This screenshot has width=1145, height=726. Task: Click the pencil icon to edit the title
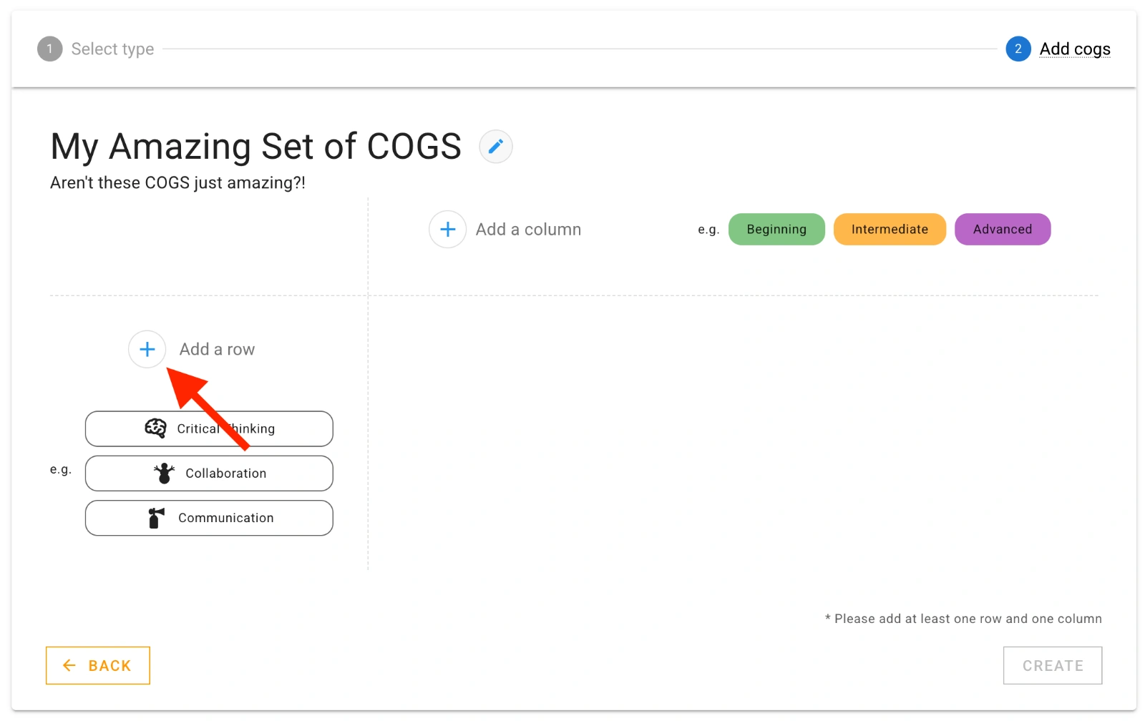coord(495,146)
